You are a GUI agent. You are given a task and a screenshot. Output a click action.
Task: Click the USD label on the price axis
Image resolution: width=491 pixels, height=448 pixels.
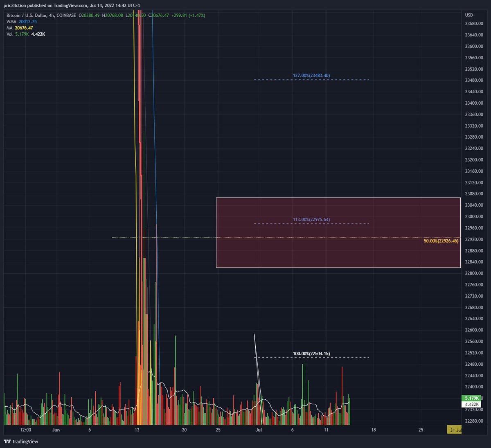click(469, 15)
